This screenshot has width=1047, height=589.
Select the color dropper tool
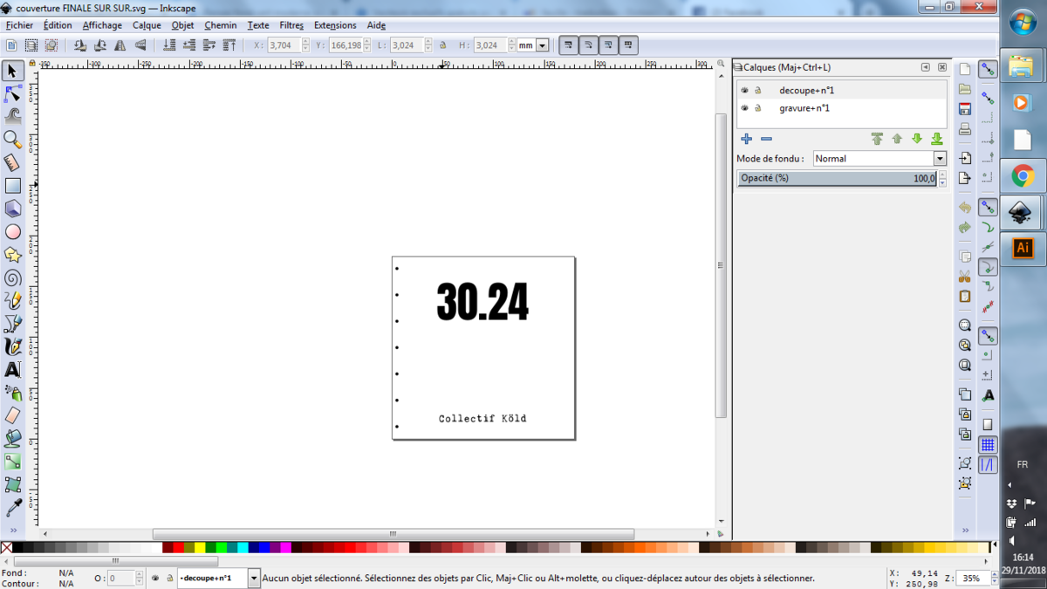pyautogui.click(x=13, y=507)
